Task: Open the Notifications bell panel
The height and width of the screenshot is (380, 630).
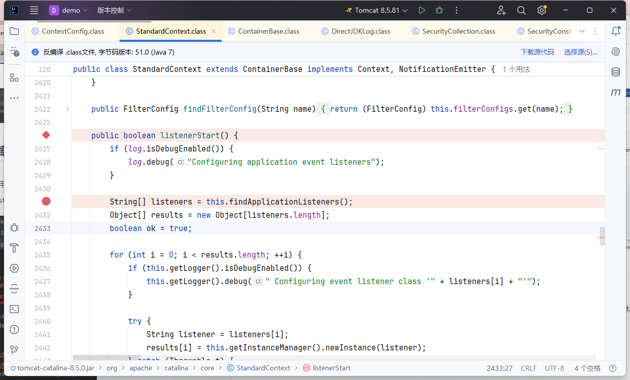Action: tap(616, 31)
